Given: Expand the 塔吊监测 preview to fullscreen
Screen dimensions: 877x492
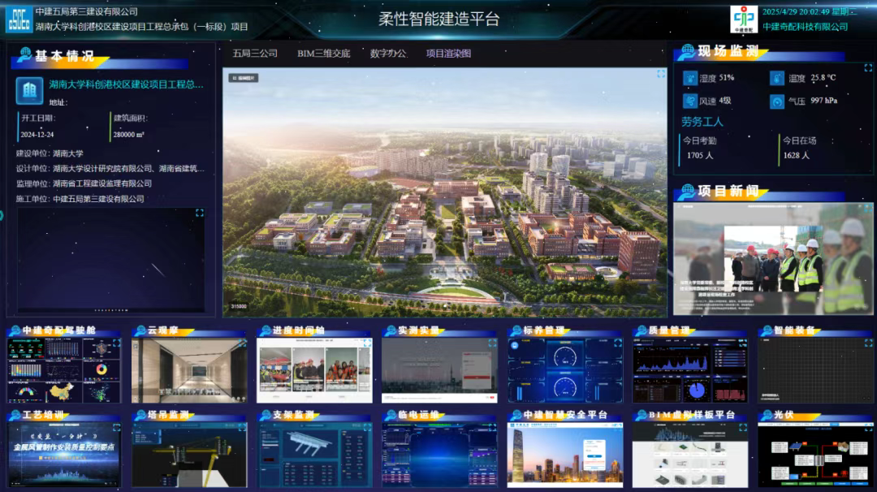Looking at the screenshot, I should pyautogui.click(x=242, y=428).
